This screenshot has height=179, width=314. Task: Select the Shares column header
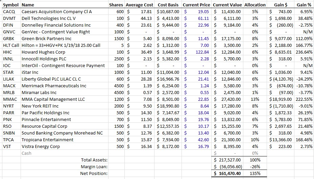pos(116,5)
